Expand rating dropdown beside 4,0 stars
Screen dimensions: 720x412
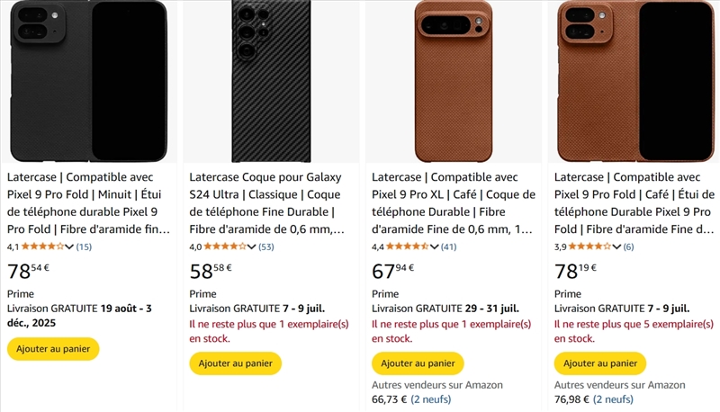click(252, 246)
